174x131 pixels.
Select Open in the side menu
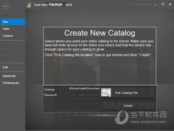[x=13, y=29]
